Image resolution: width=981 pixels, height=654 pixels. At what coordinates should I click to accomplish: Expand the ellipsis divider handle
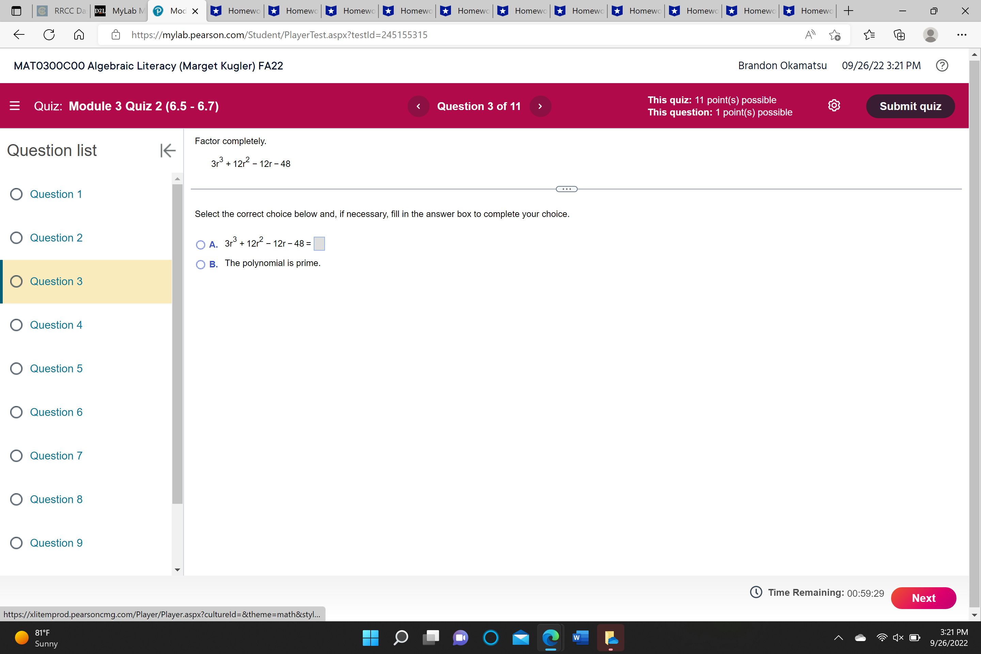(x=566, y=189)
